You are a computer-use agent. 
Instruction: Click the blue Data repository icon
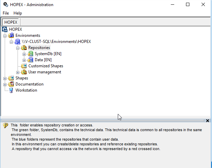[30, 60]
